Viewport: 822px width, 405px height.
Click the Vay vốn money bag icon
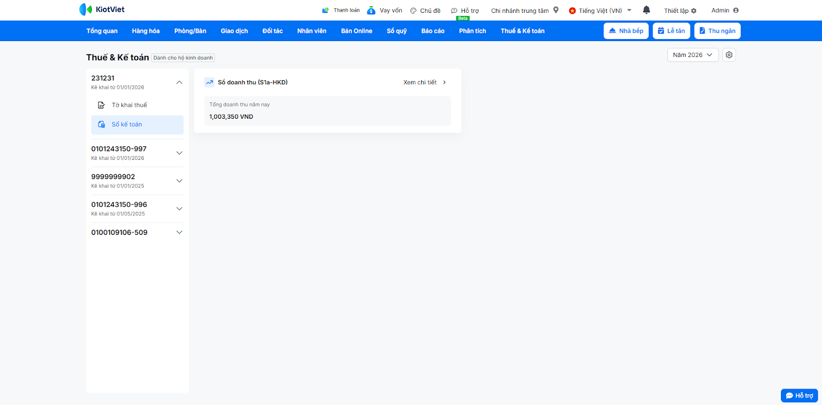pos(371,10)
